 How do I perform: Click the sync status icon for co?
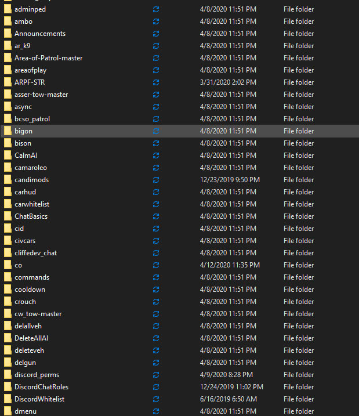156,265
